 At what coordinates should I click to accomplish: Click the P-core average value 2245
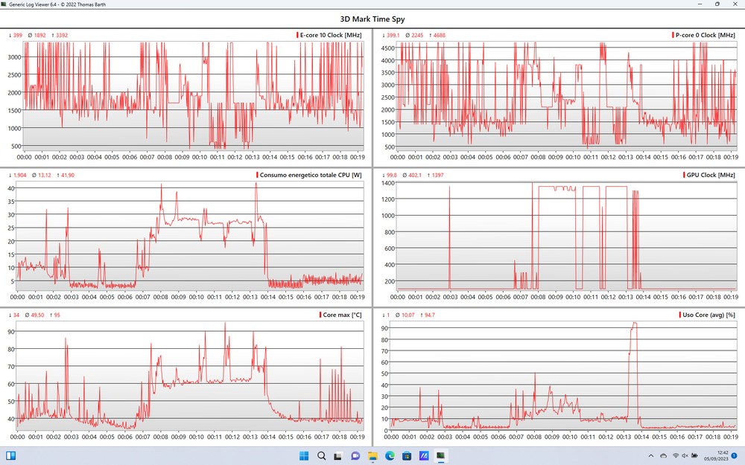click(417, 35)
